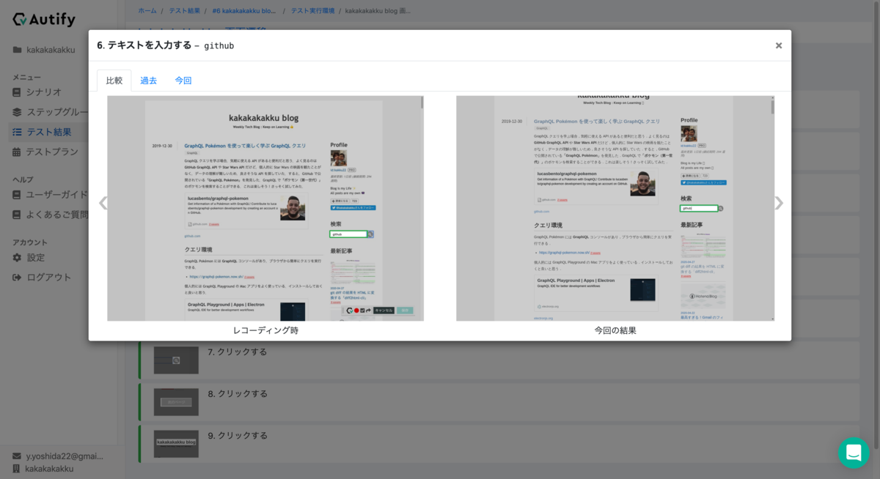Click the kakakakakku folder icon
This screenshot has height=479, width=880.
pos(17,50)
